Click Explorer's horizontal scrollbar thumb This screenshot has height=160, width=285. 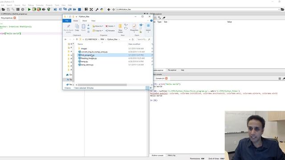point(102,85)
